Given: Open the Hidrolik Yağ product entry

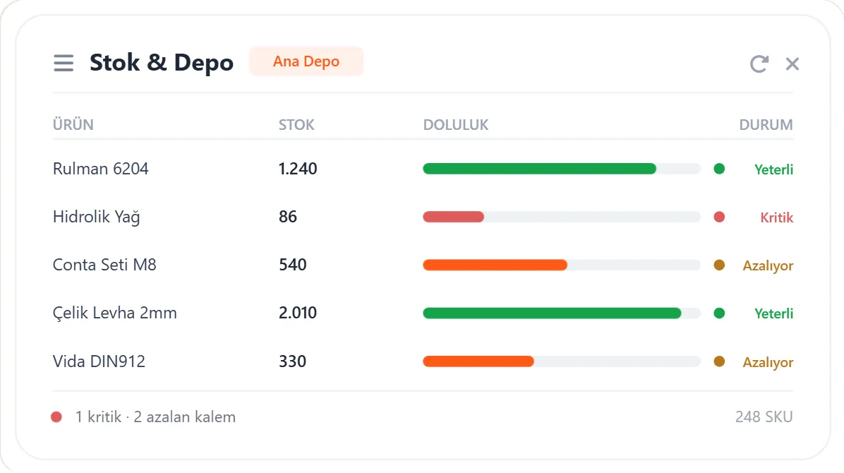Looking at the screenshot, I should click(x=97, y=217).
